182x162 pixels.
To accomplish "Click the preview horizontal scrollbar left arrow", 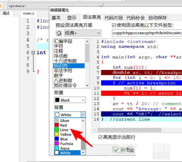I will pos(95,130).
